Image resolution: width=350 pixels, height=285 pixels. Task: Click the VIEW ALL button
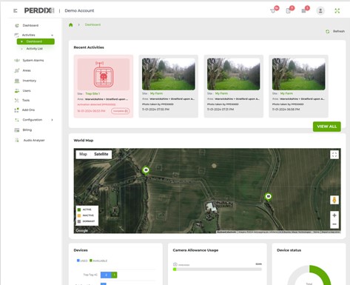(327, 127)
